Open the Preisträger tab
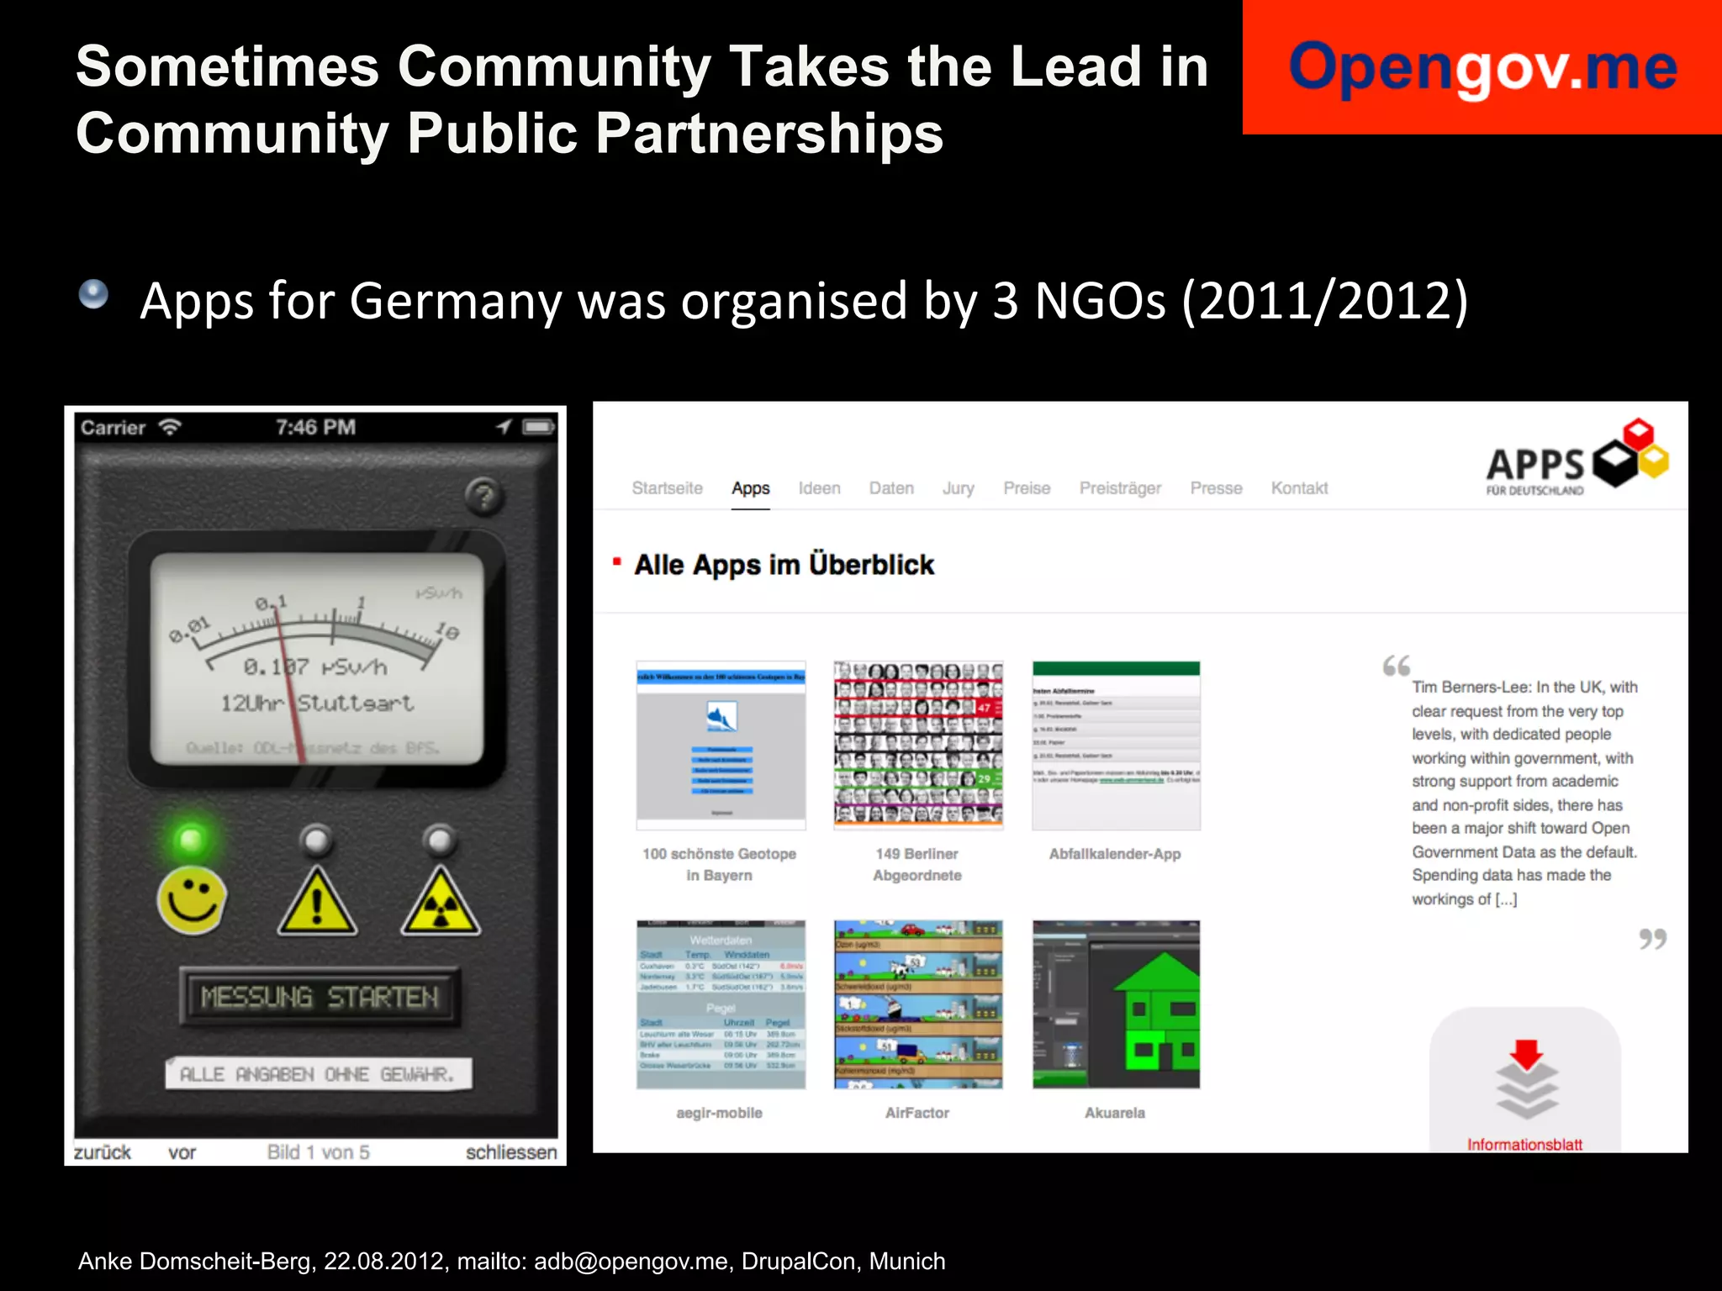Screen dimensions: 1722x1291 [x=1120, y=488]
